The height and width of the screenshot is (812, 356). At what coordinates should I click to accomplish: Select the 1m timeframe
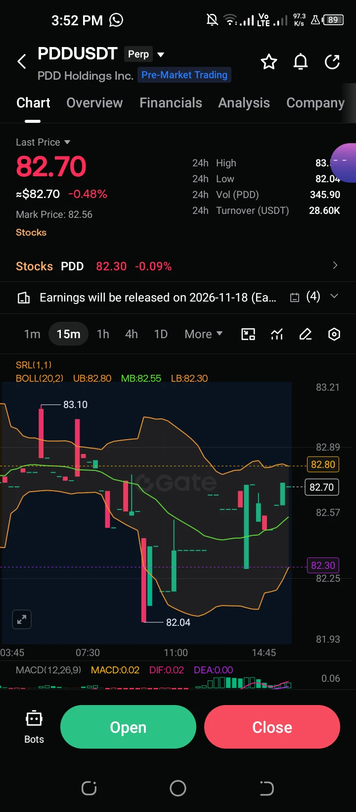point(32,334)
